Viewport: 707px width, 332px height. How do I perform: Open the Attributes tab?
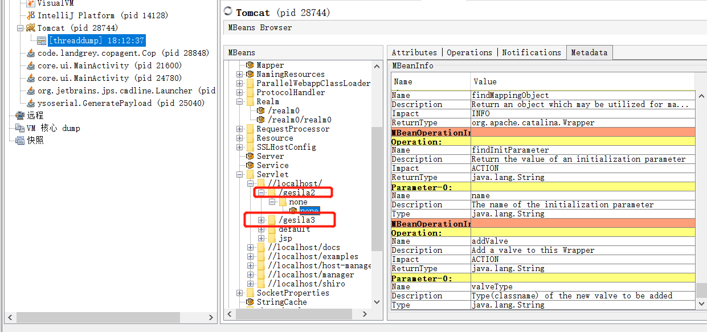(414, 52)
